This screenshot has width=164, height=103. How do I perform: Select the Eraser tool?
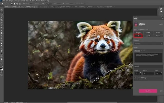pyautogui.click(x=2, y=38)
